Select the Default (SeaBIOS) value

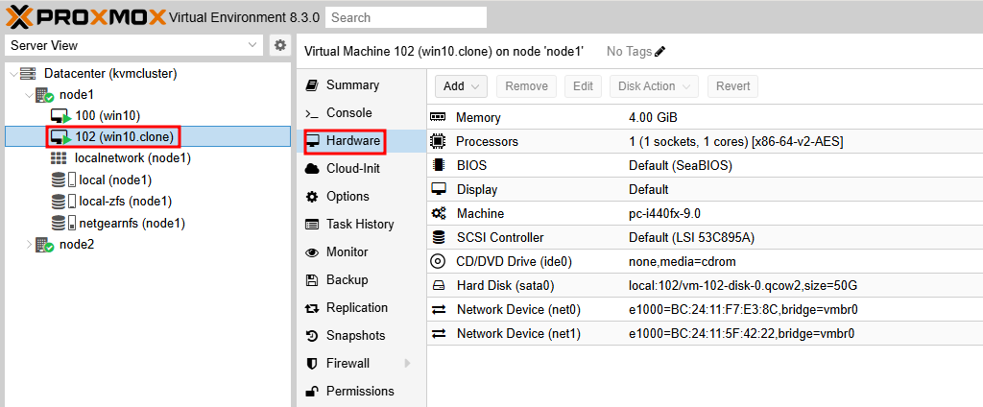681,166
